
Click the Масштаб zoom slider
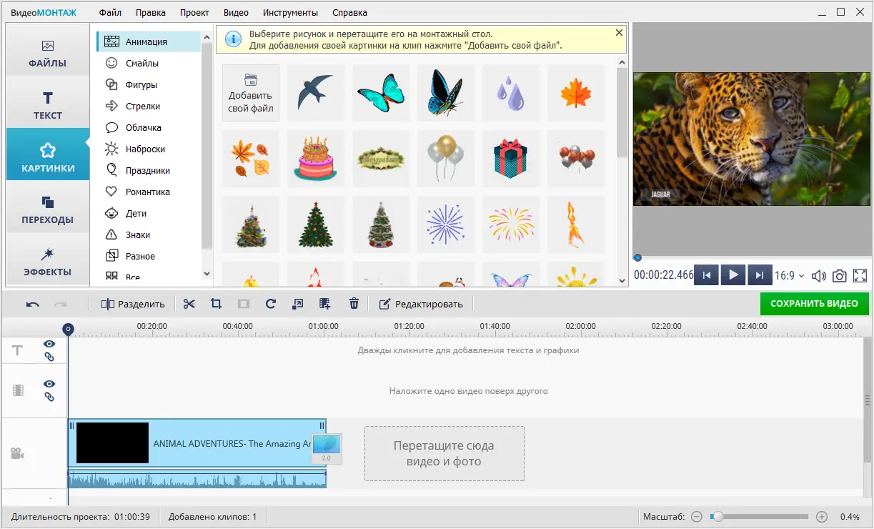[x=760, y=516]
